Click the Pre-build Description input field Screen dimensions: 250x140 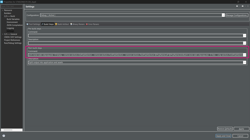(136, 43)
